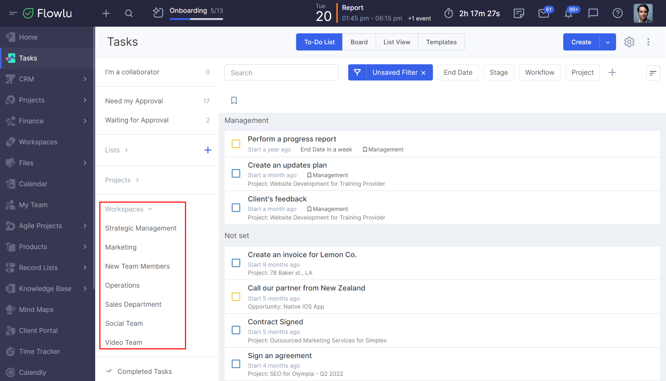666x381 pixels.
Task: Open notes icon in top bar
Action: (x=519, y=13)
